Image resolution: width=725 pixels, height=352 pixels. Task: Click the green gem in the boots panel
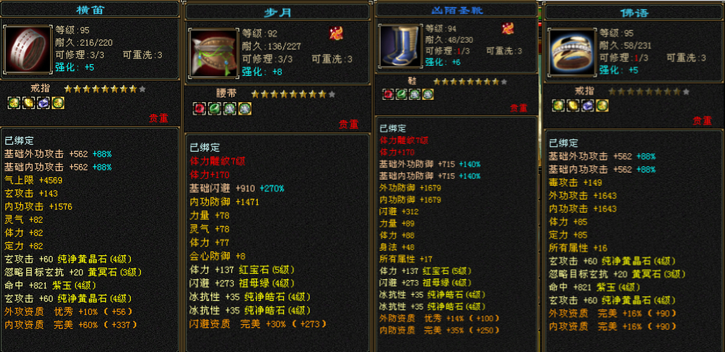pos(402,94)
